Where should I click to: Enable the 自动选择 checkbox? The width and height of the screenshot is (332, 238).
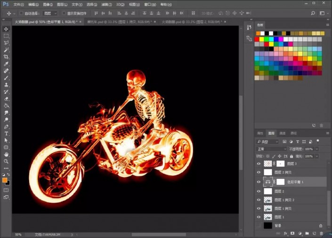tap(21, 13)
